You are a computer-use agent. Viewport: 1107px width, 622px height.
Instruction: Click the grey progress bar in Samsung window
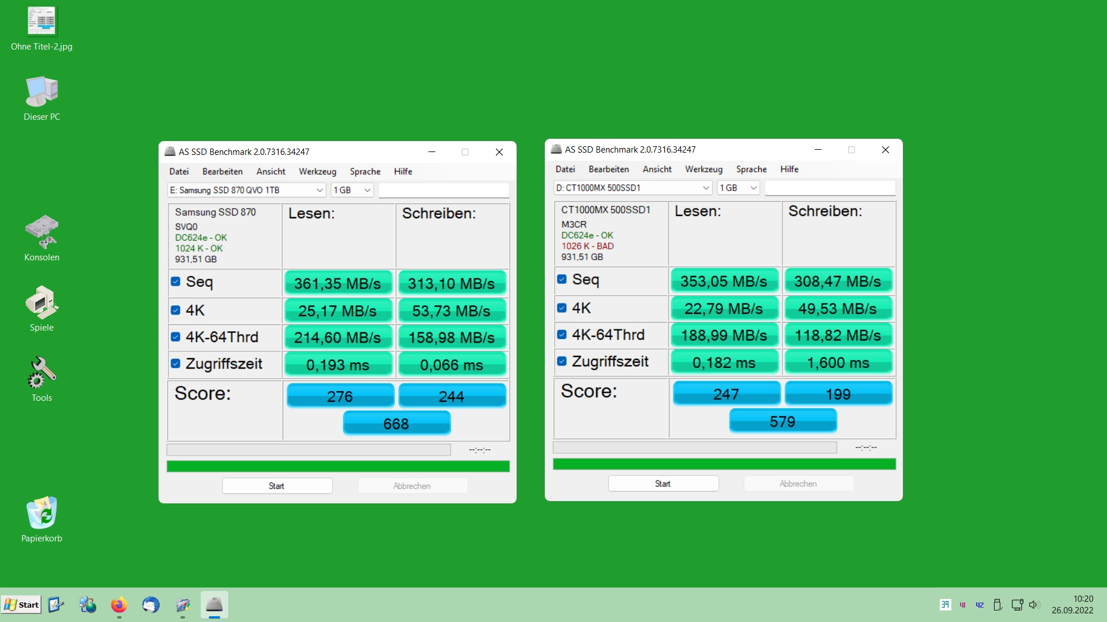[x=308, y=450]
